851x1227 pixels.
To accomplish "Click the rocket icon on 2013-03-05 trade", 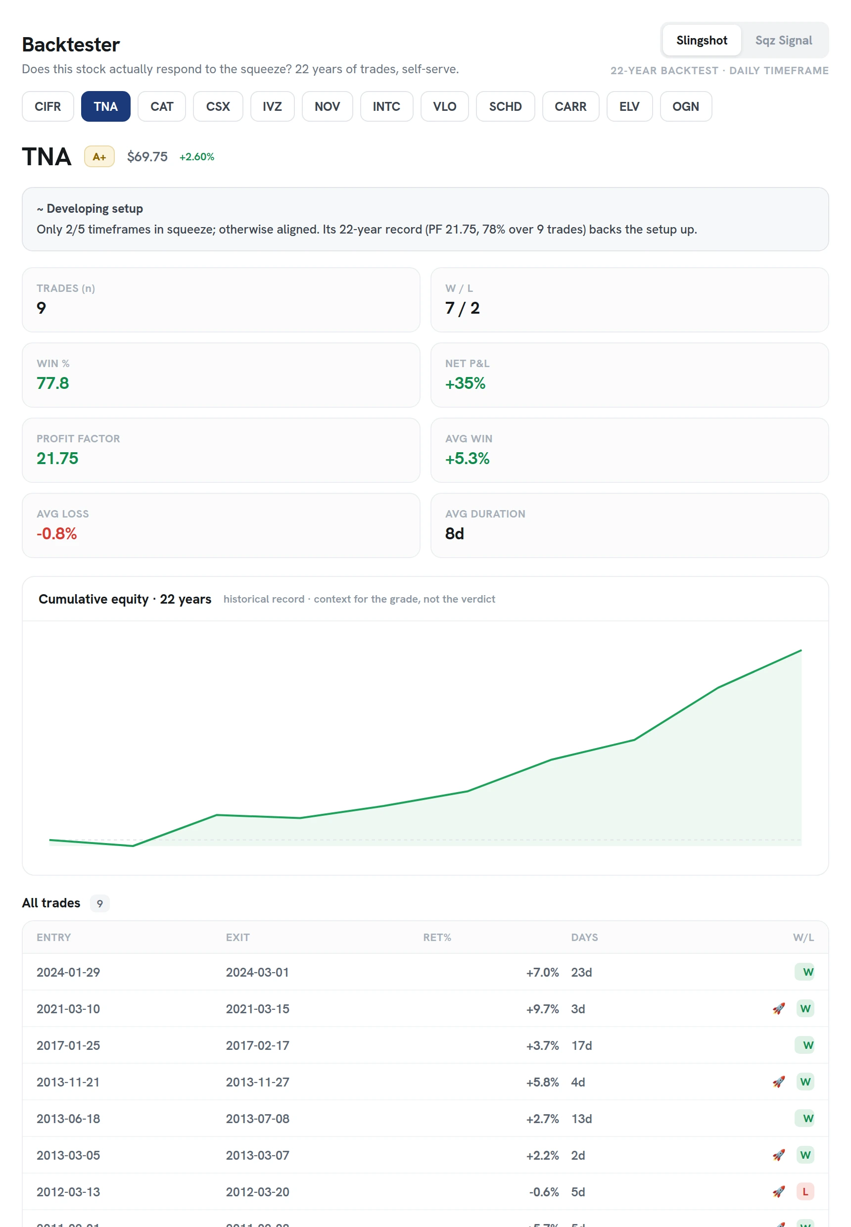I will click(x=778, y=1154).
